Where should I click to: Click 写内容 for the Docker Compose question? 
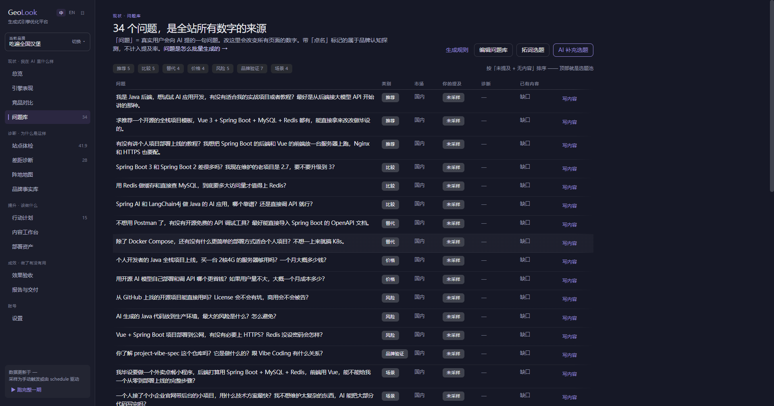[569, 243]
